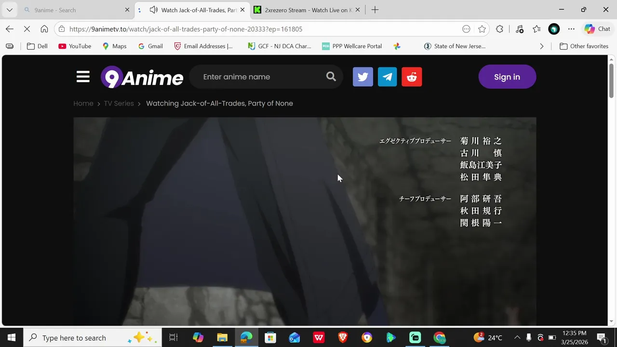This screenshot has height=347, width=617.
Task: View site information lock icon
Action: (61, 29)
